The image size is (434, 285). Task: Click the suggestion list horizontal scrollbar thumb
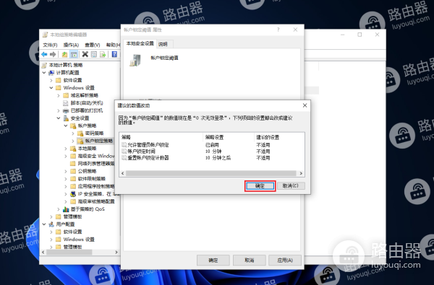(x=211, y=173)
